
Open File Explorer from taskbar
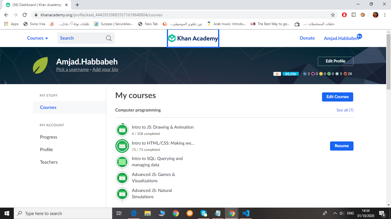point(148,213)
